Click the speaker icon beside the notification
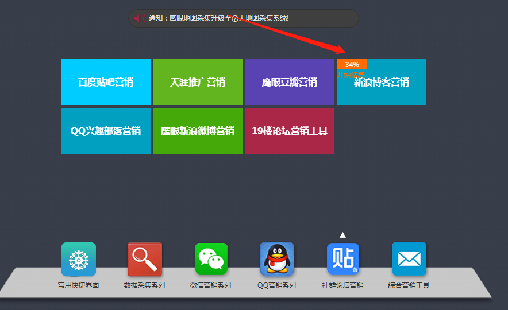Viewport: 508px width, 310px height. pos(140,18)
